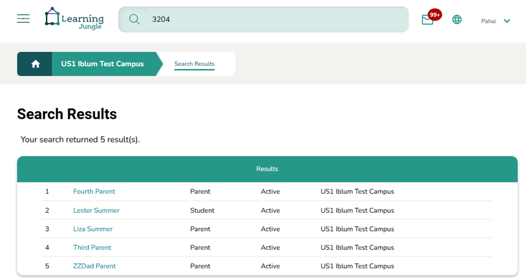Select US1 Iblum Test Campus breadcrumb
Screen dimensions: 526x278
point(103,64)
